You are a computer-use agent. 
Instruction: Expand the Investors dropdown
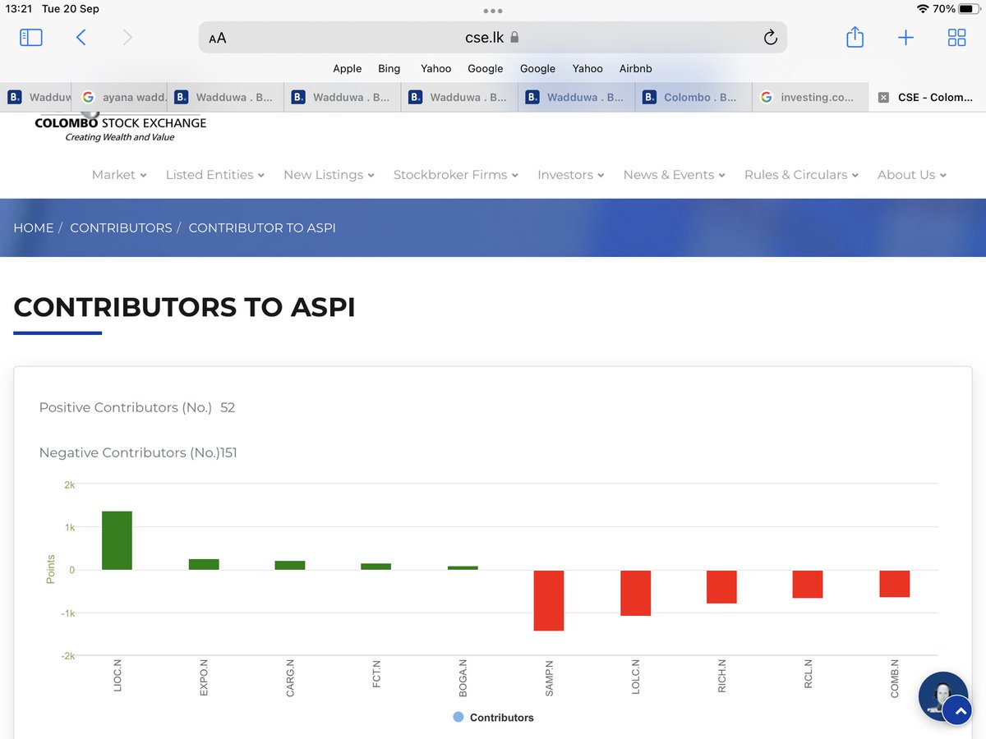pos(571,175)
